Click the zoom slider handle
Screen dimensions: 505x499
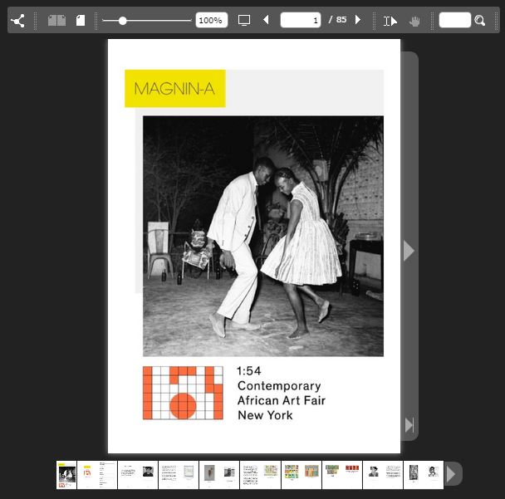click(x=122, y=21)
